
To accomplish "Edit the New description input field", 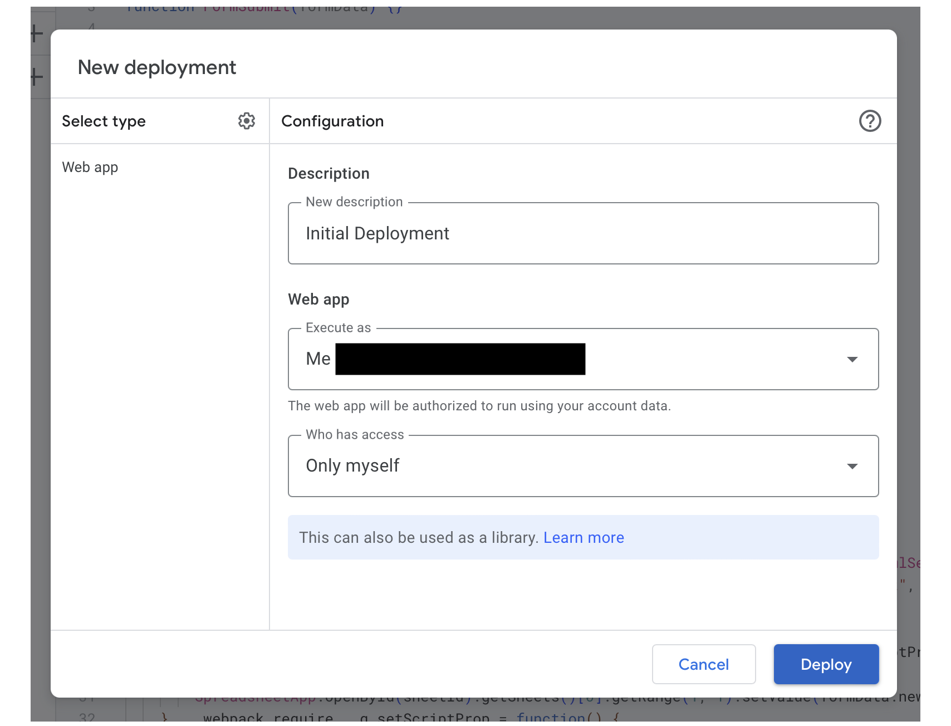I will pos(583,233).
